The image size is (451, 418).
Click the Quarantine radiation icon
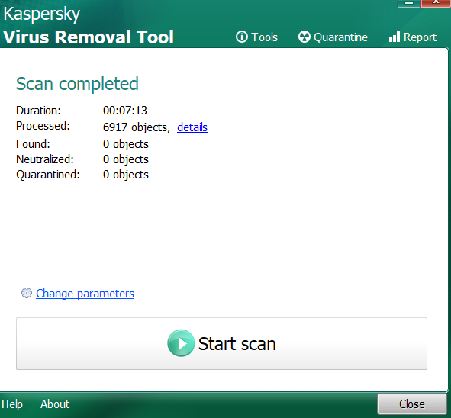click(304, 37)
